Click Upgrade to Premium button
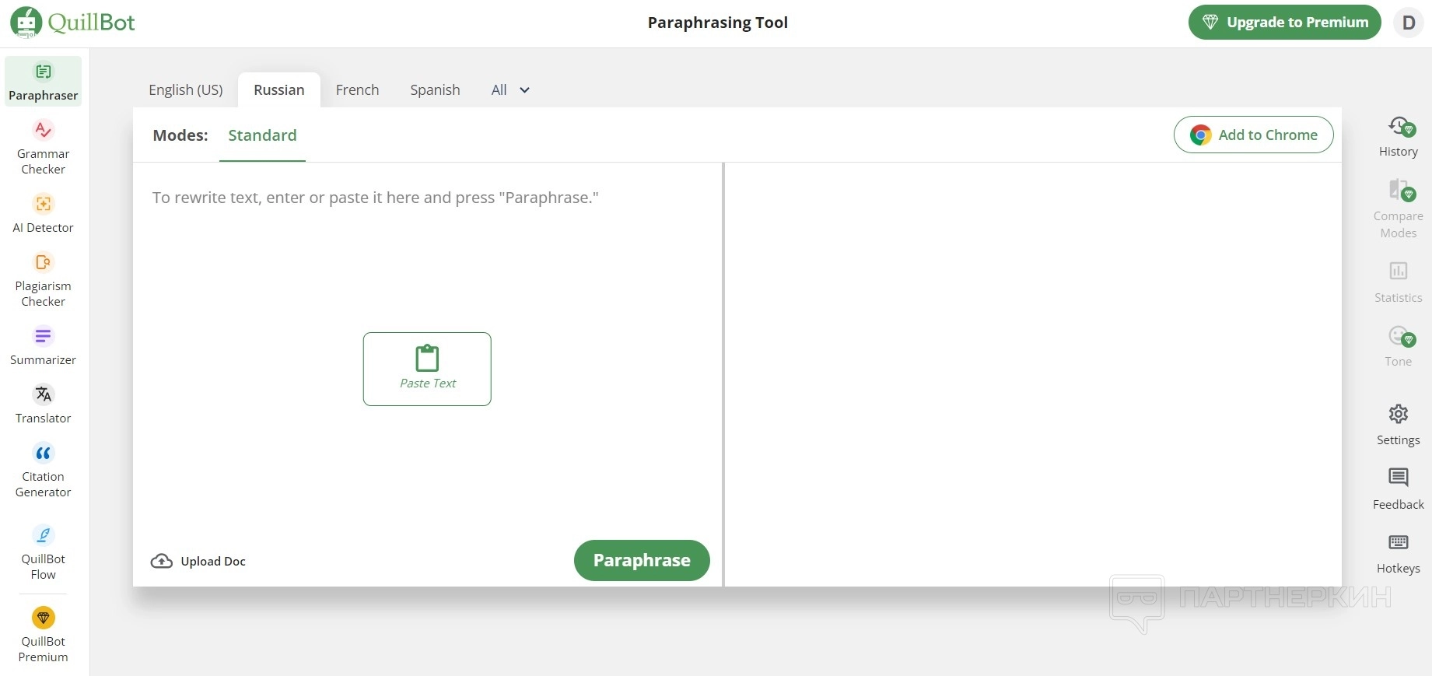Screen dimensions: 1432x676 point(1285,23)
